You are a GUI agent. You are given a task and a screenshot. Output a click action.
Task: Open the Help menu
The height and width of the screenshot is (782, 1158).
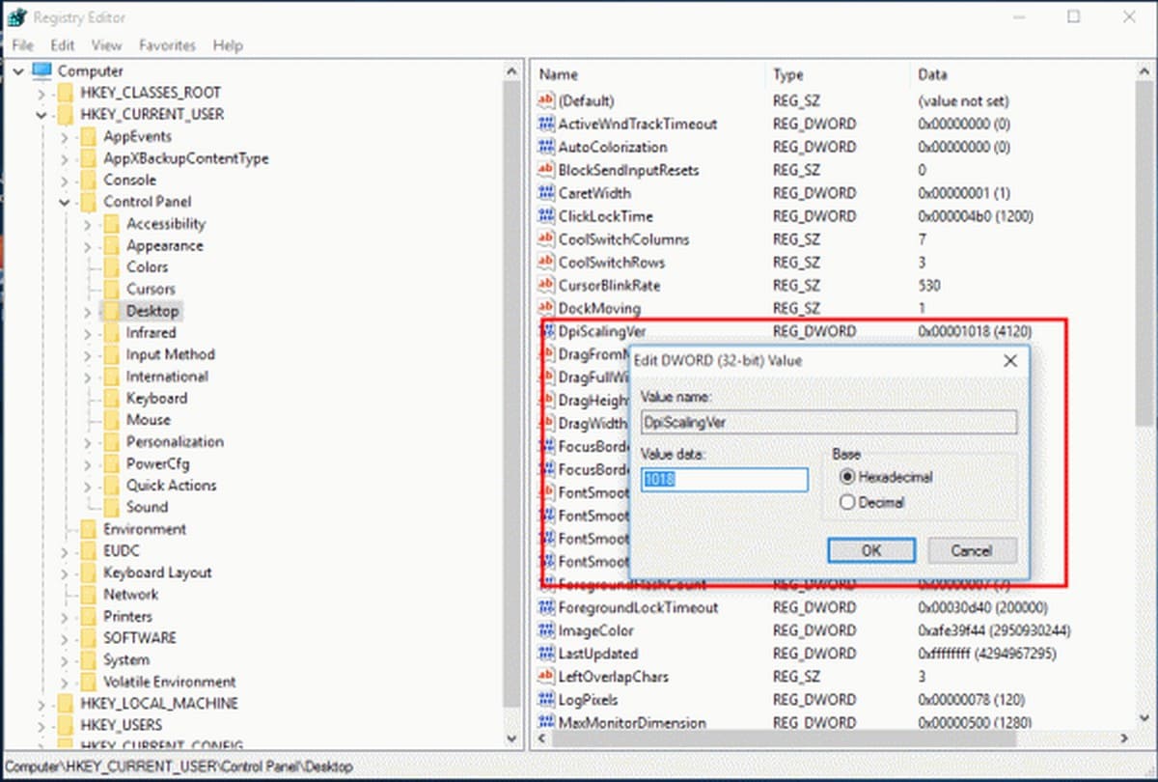[228, 45]
